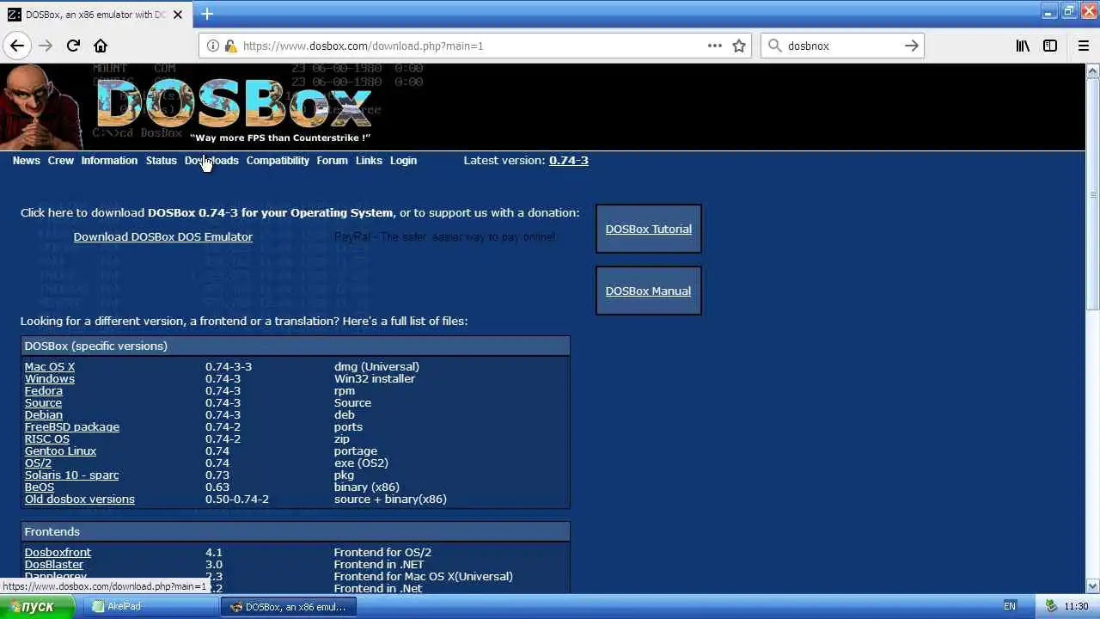Viewport: 1100px width, 619px height.
Task: Click the latest version 0.74-3 link
Action: pos(569,161)
